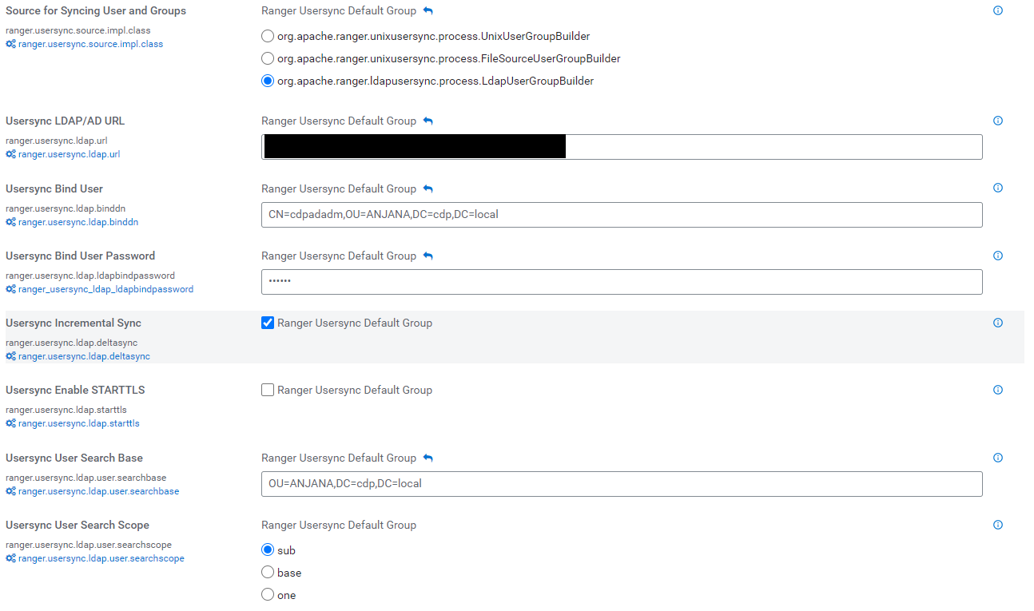
Task: Click revert arrow for Usersync LDAP/AD URL
Action: (x=428, y=121)
